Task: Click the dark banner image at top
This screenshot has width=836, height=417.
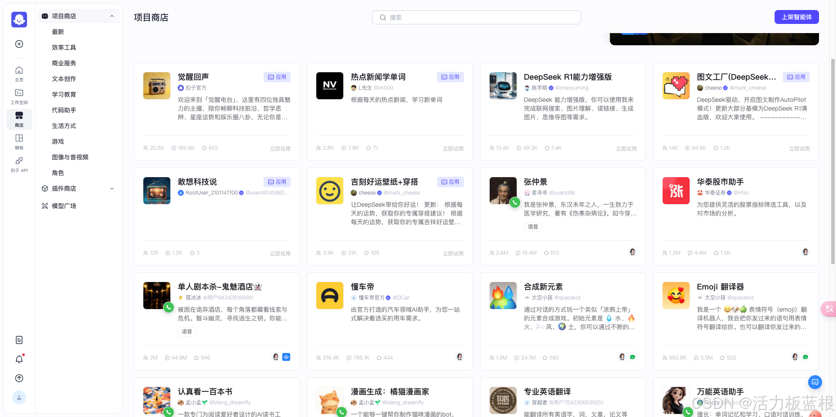Action: pyautogui.click(x=714, y=39)
